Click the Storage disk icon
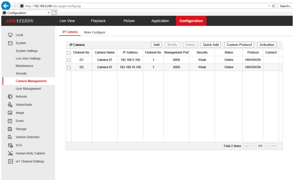The image size is (294, 180). (10, 129)
